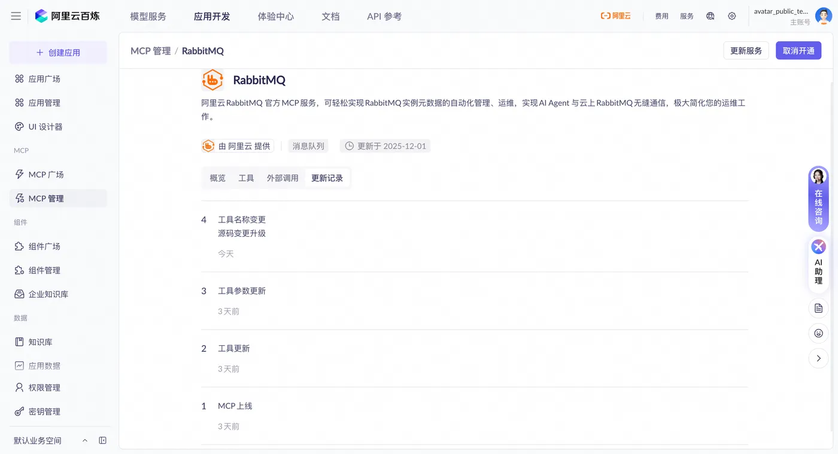This screenshot has height=454, width=838.
Task: Open 权限管理 in the sidebar
Action: (x=58, y=388)
